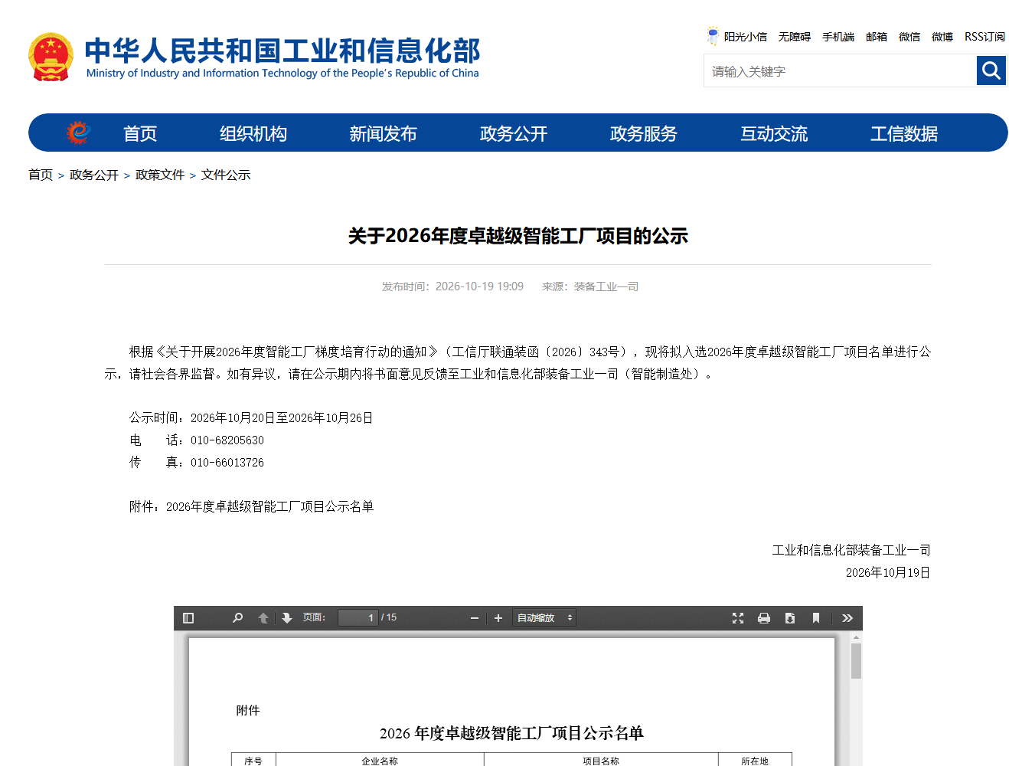Zoom out the PDF document
The height and width of the screenshot is (766, 1009).
click(475, 618)
